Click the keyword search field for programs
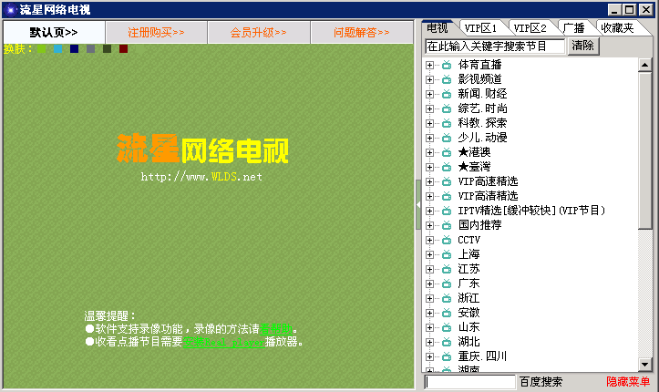 point(495,46)
